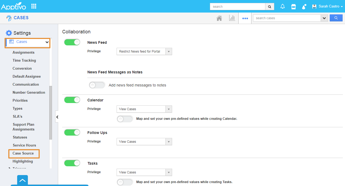The image size is (345, 186).
Task: Disable the News Feed toggle
Action: (x=72, y=42)
